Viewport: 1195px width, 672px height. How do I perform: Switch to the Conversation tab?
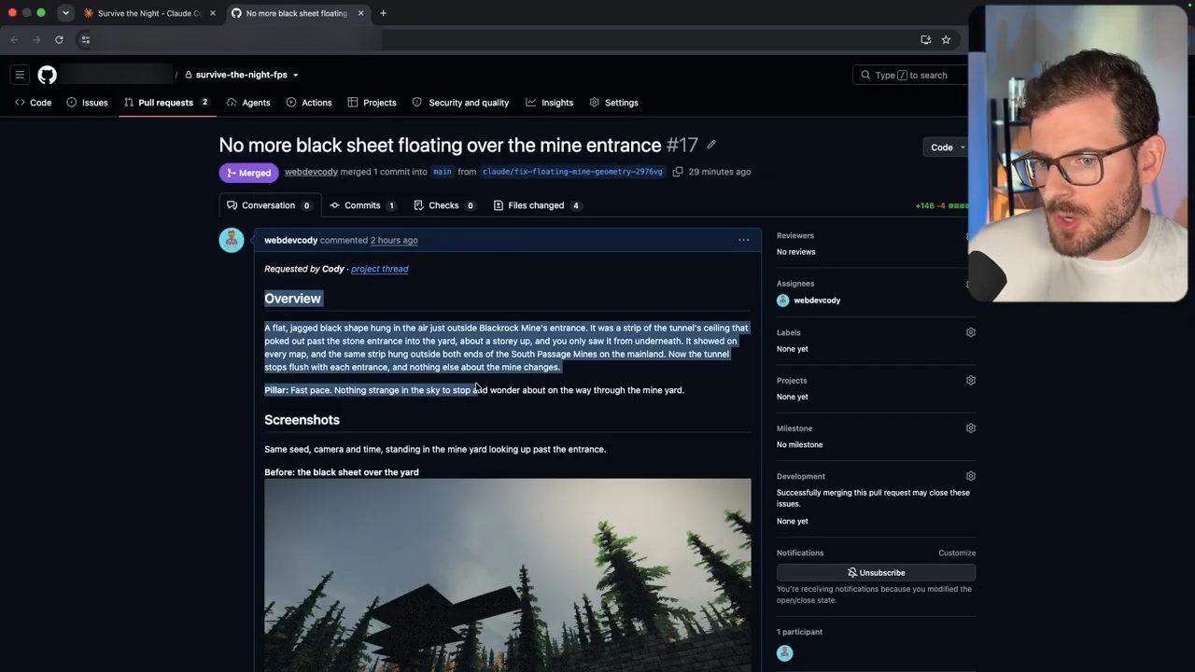coord(270,205)
